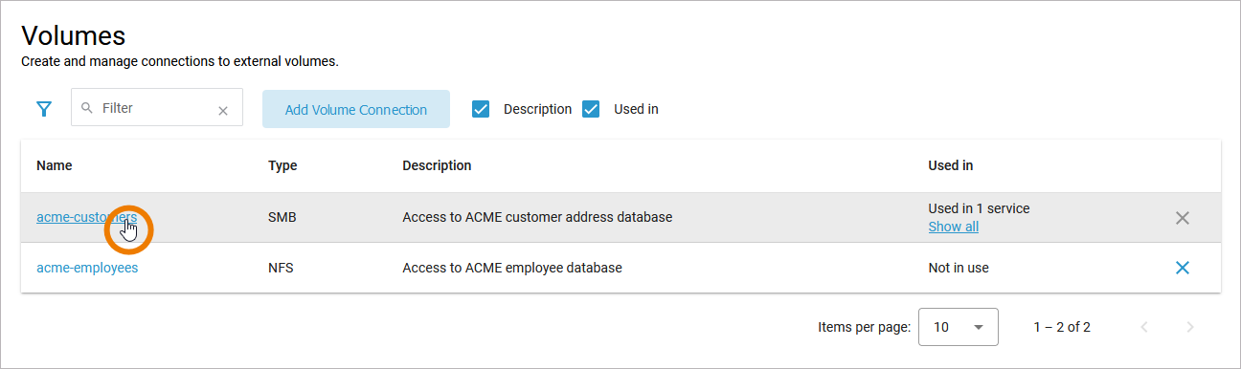1241x369 pixels.
Task: Click the dropdown arrow next to 10
Action: pos(979,327)
